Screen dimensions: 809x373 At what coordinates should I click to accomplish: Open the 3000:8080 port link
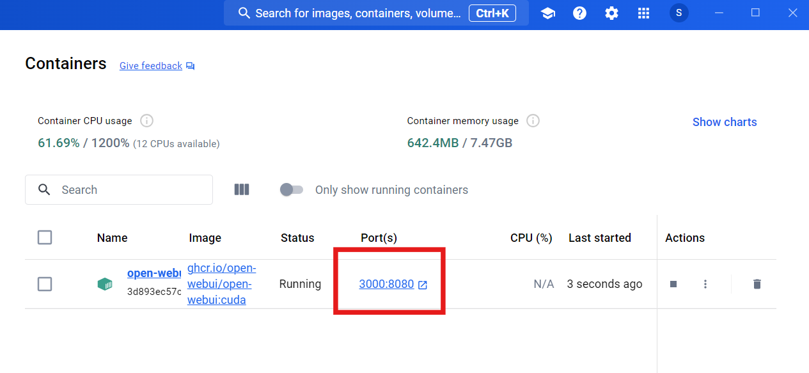point(386,284)
